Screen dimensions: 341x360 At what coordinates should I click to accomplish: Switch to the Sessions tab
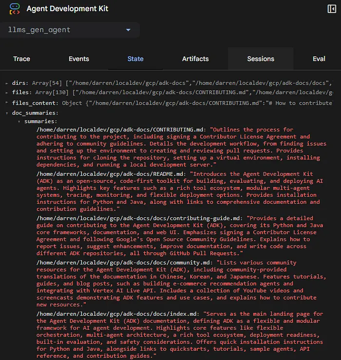(261, 59)
